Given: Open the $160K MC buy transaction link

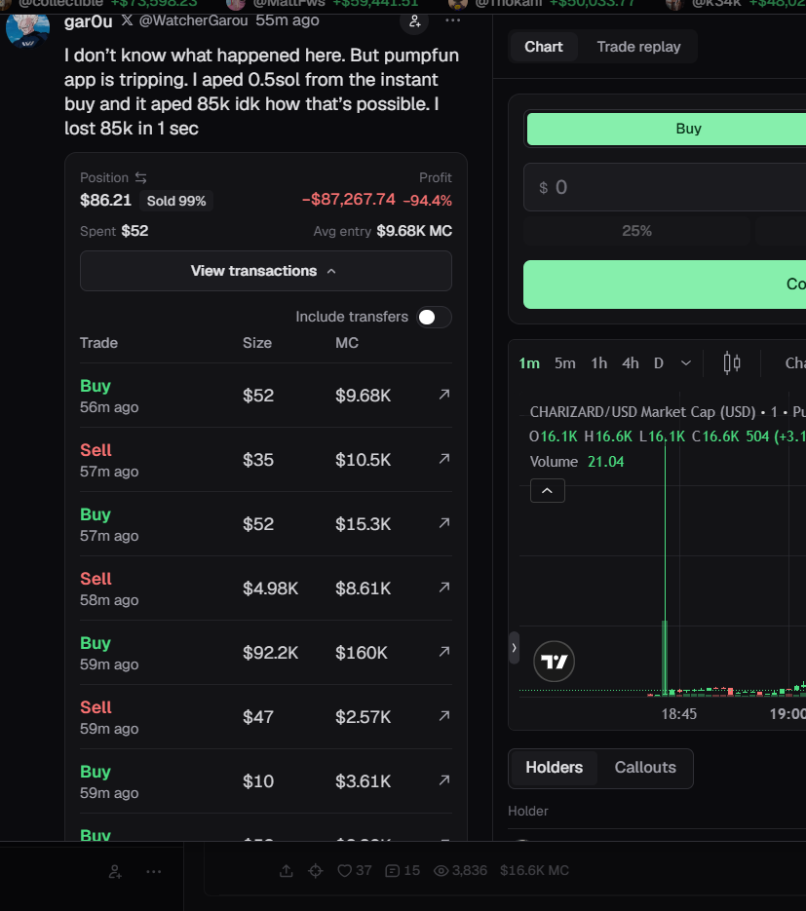Looking at the screenshot, I should tap(444, 652).
